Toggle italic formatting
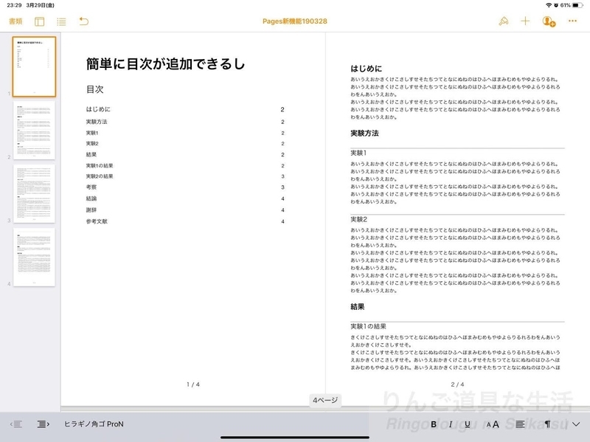This screenshot has height=442, width=590. pyautogui.click(x=451, y=424)
